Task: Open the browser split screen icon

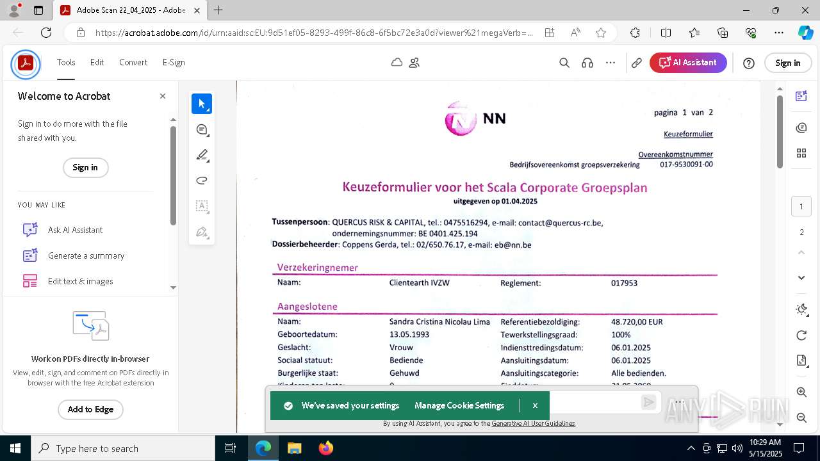Action: click(x=666, y=33)
